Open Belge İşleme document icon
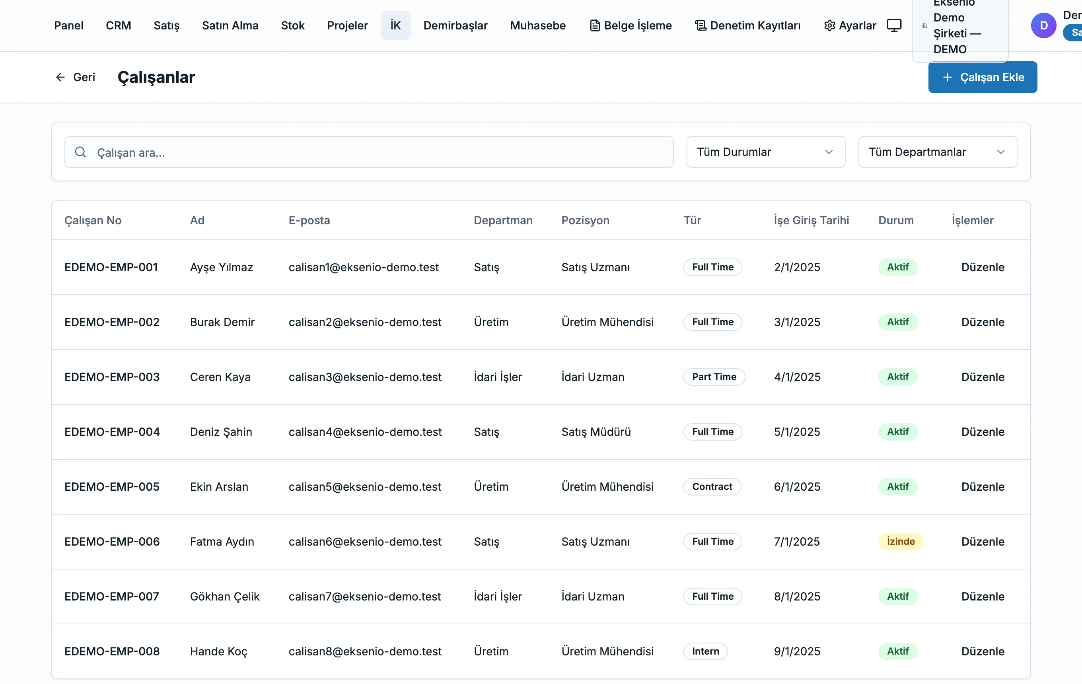 point(594,25)
